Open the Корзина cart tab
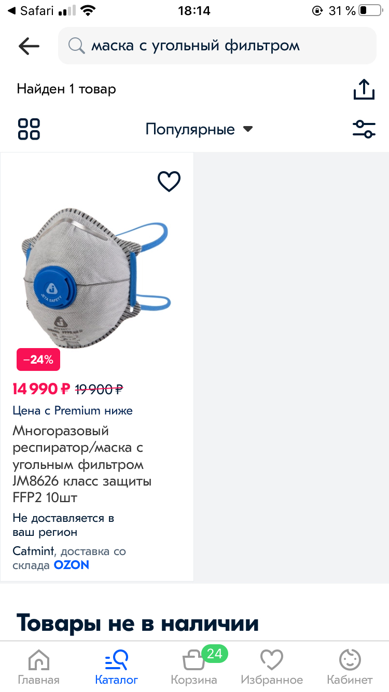The width and height of the screenshot is (389, 692). tap(194, 668)
